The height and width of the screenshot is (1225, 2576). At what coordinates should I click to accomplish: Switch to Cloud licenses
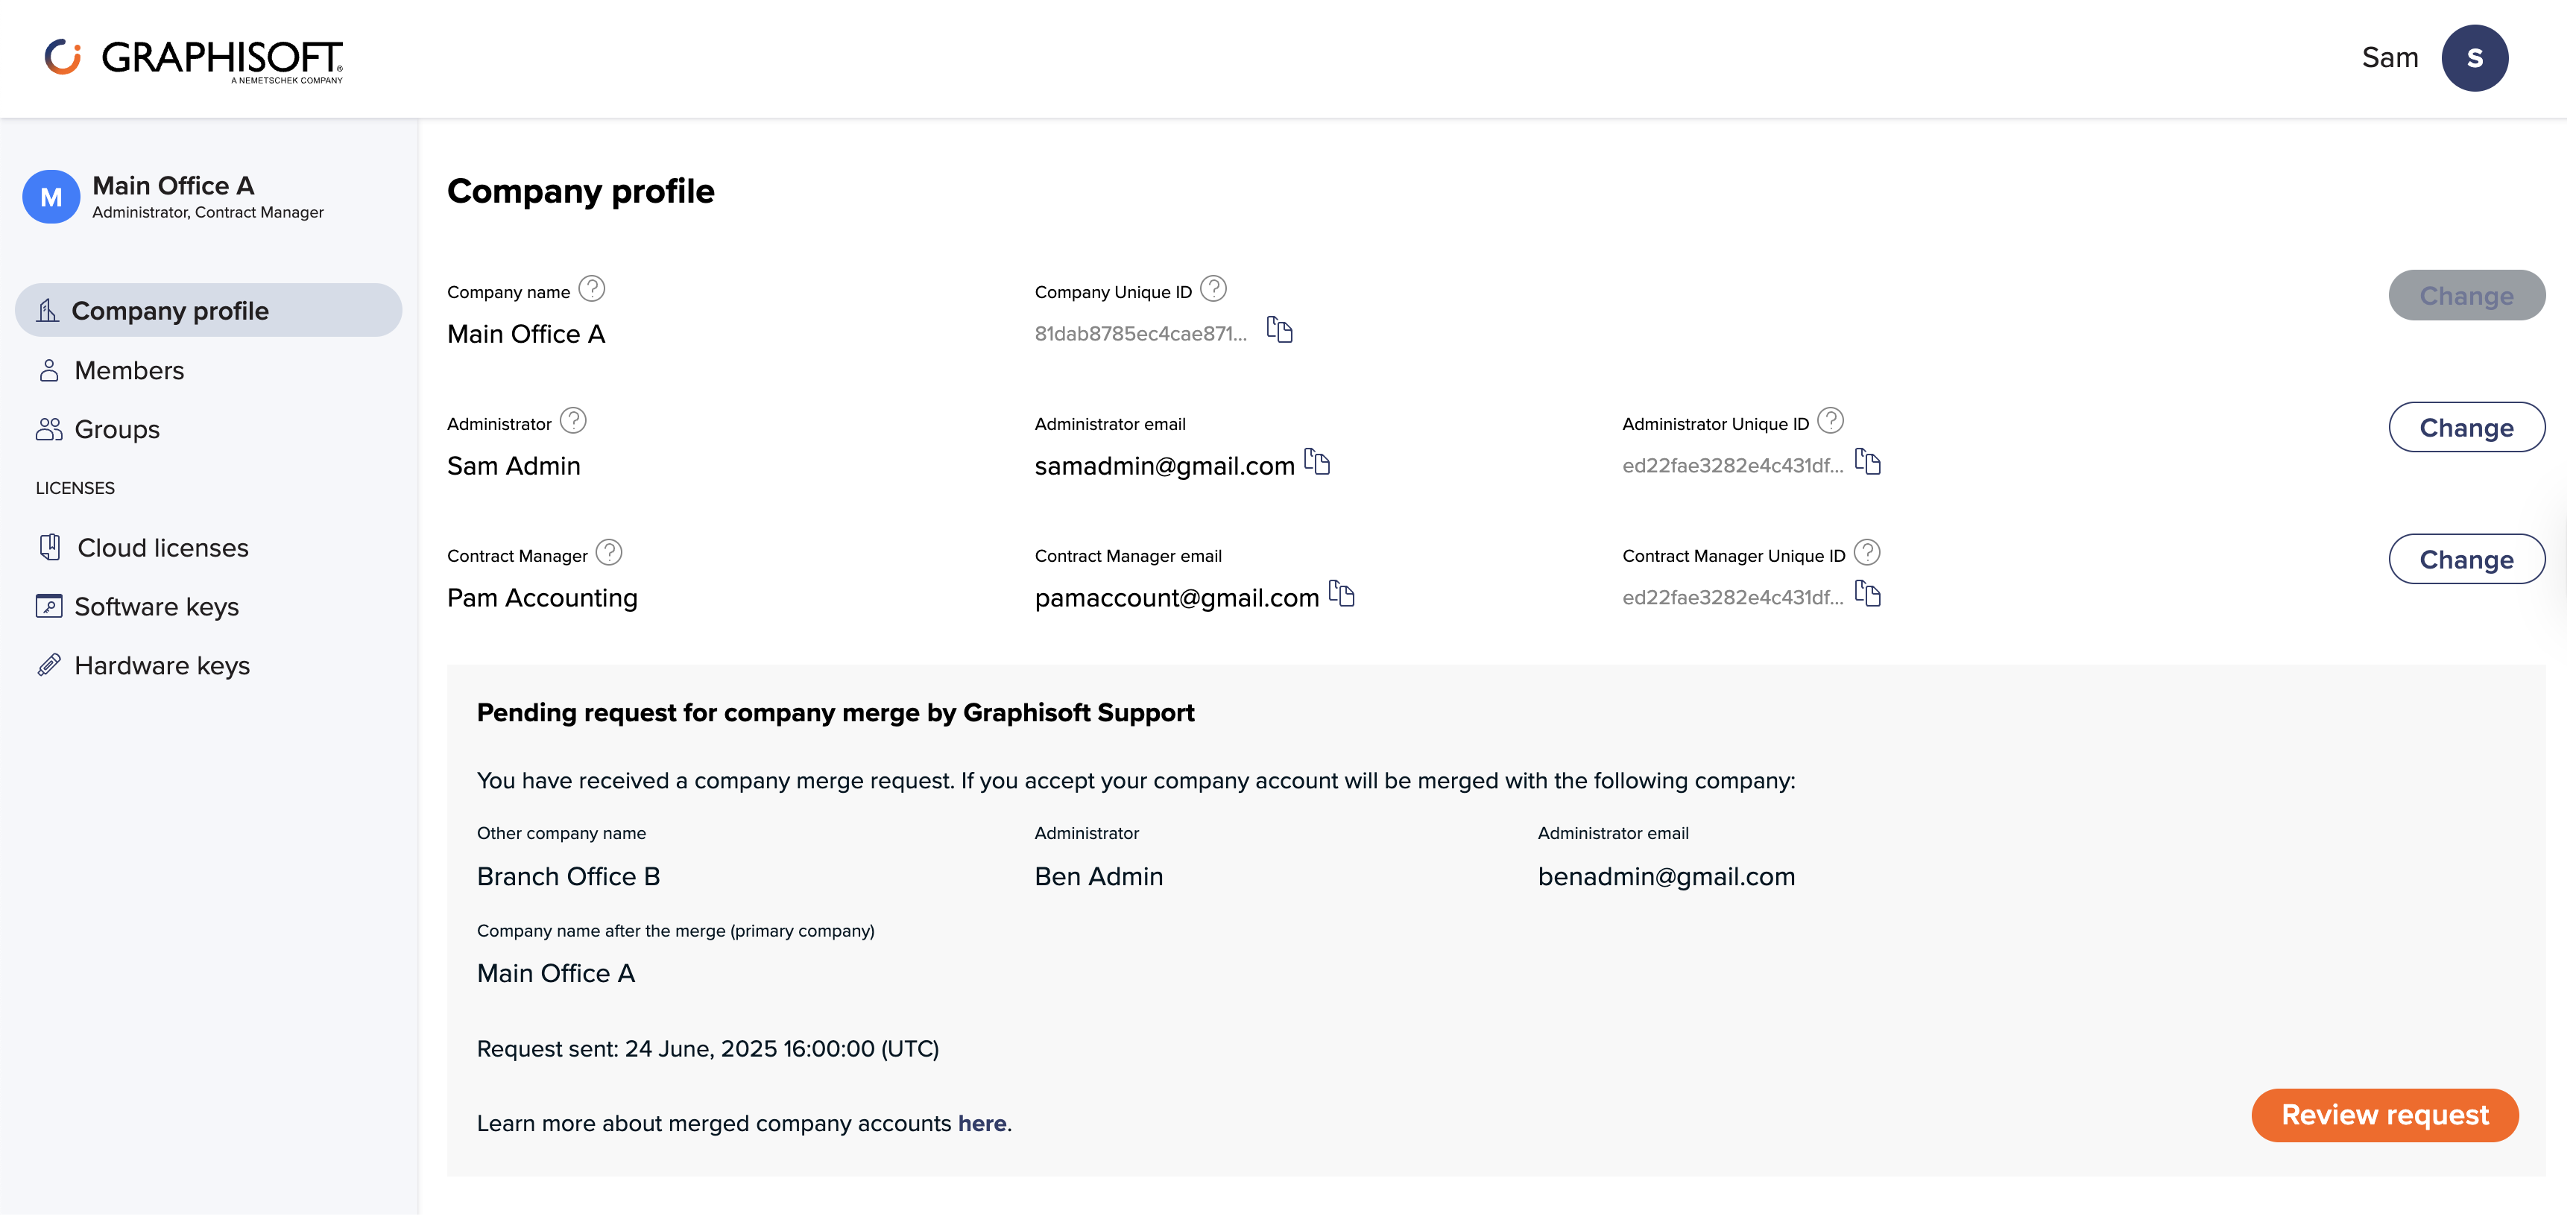162,547
